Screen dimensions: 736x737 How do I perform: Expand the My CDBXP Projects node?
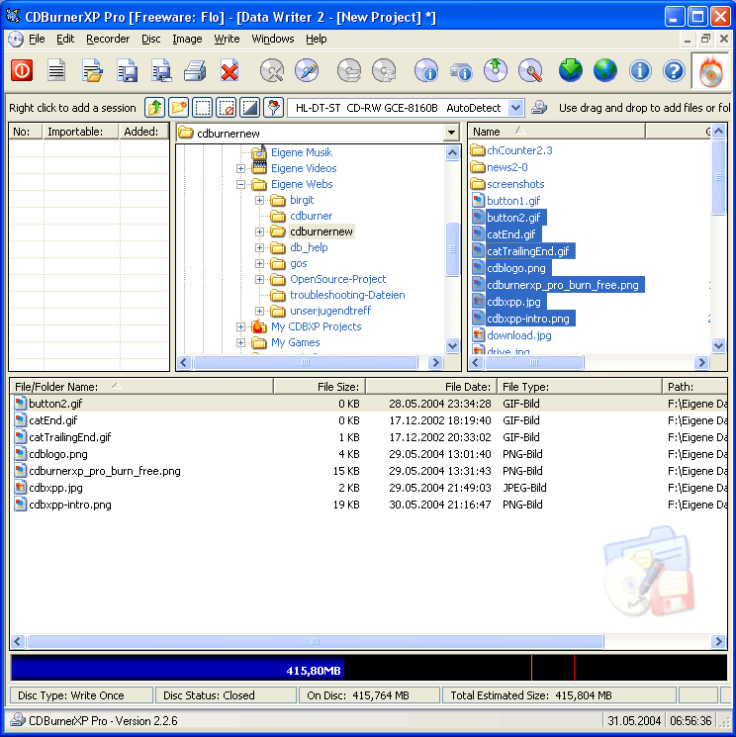[240, 326]
